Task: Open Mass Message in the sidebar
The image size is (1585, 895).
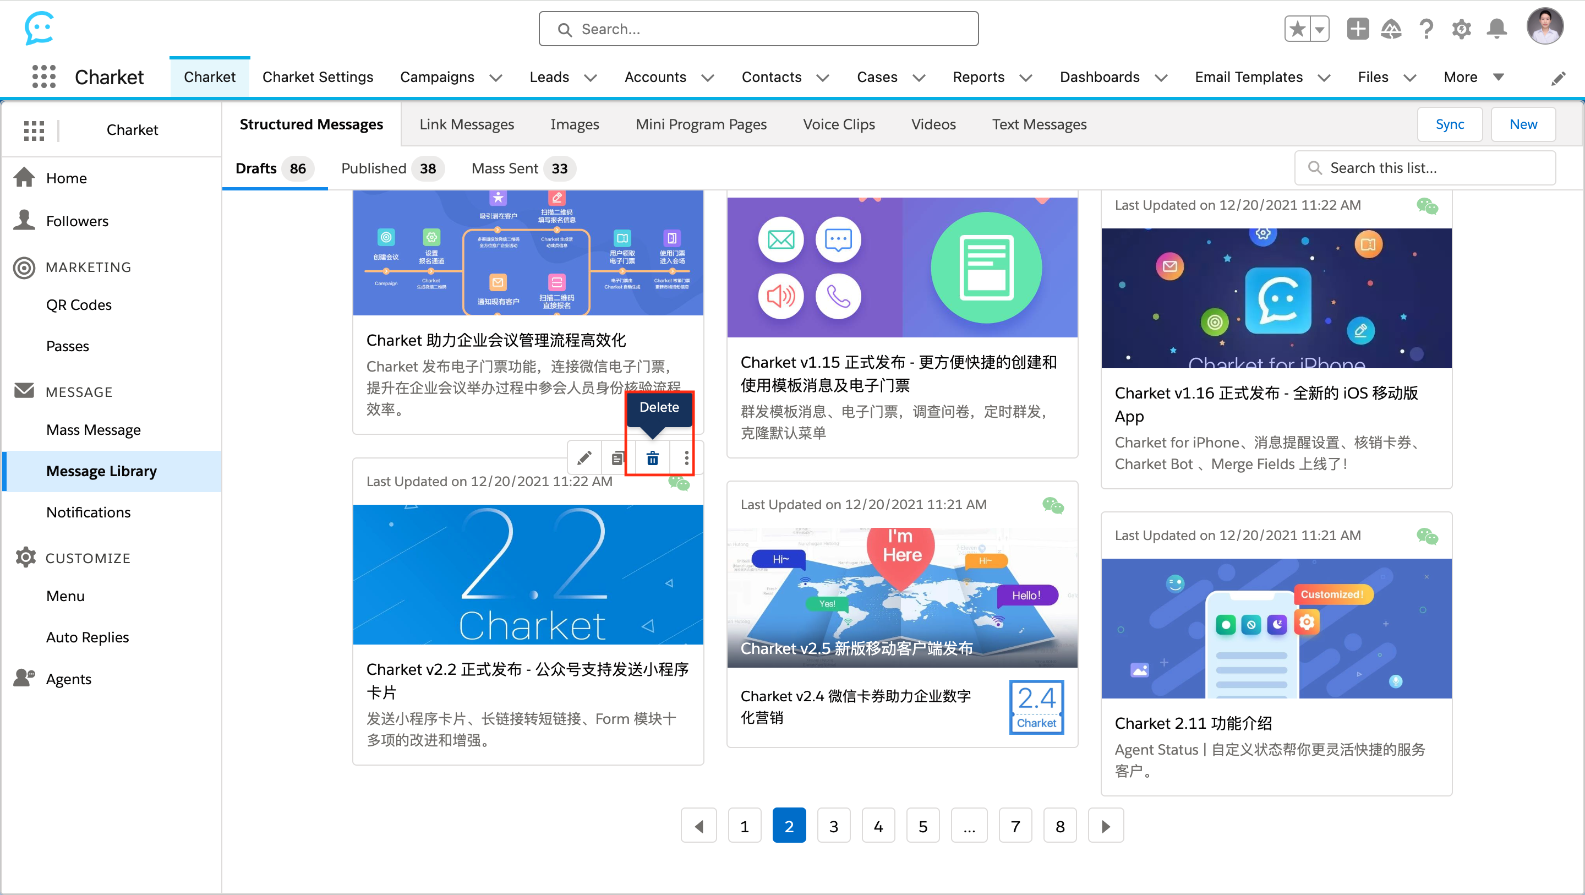Action: point(94,430)
